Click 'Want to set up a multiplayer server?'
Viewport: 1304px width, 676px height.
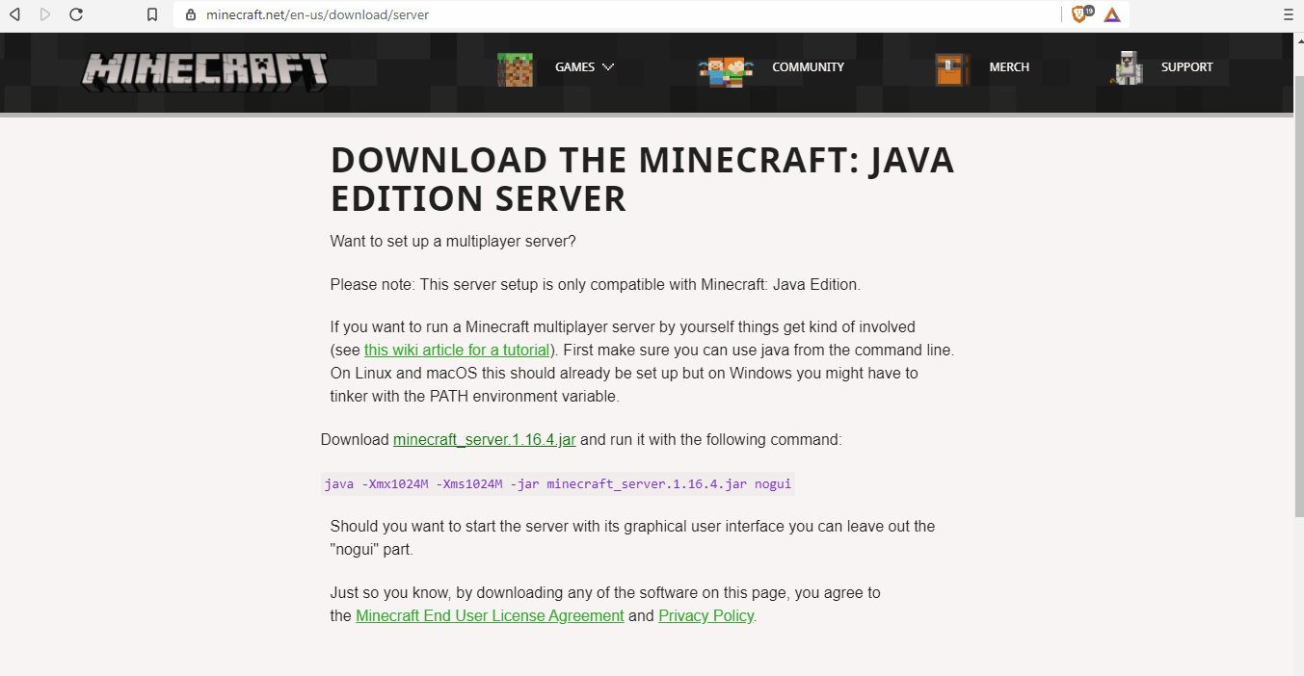coord(453,241)
